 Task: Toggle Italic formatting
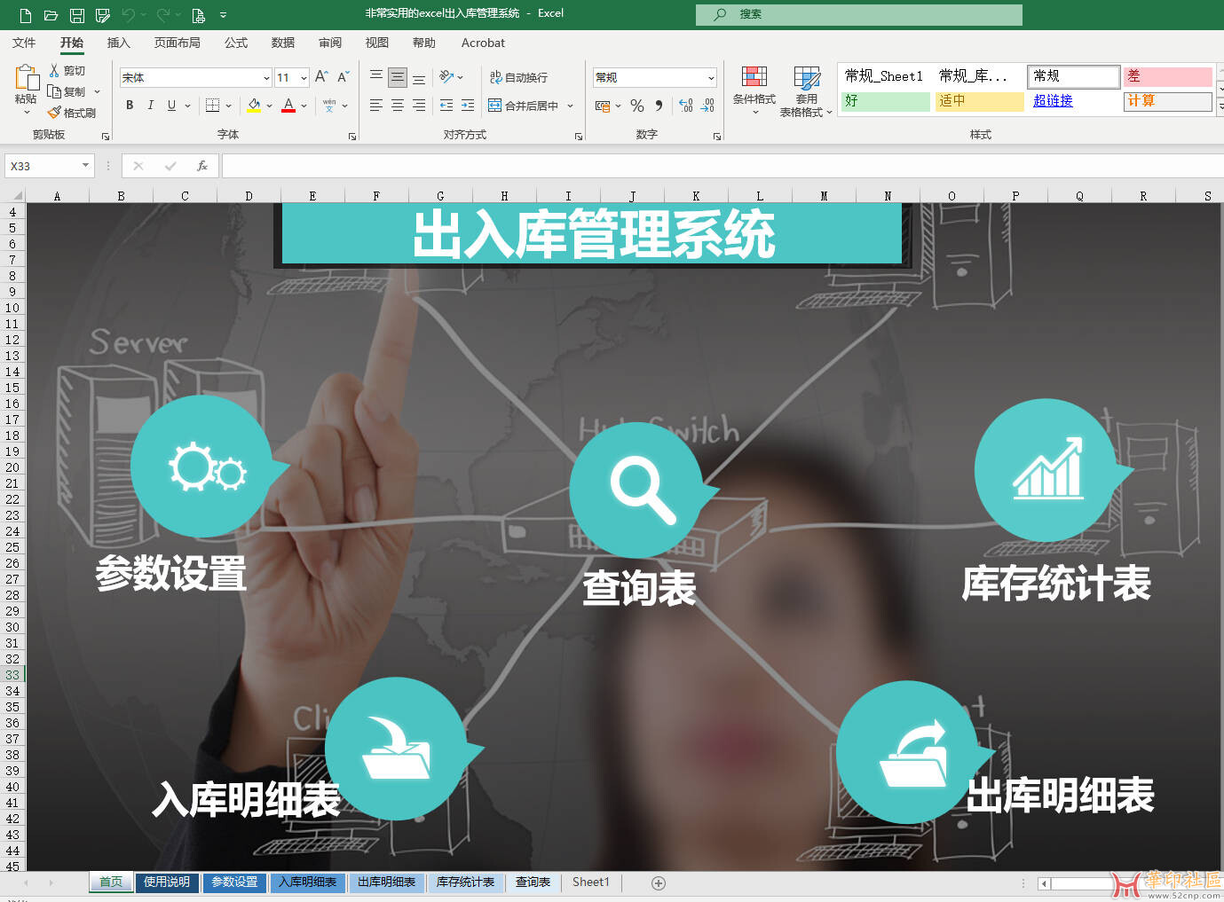(151, 105)
